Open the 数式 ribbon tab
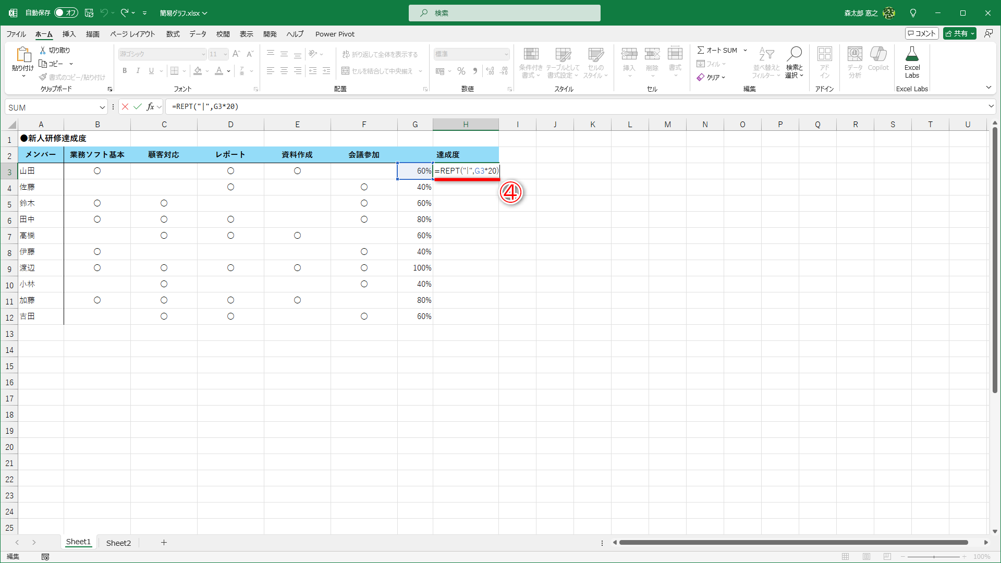Viewport: 1001px width, 563px height. point(173,34)
